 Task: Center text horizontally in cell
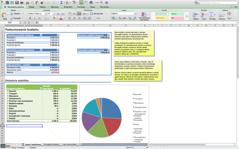click(x=74, y=18)
